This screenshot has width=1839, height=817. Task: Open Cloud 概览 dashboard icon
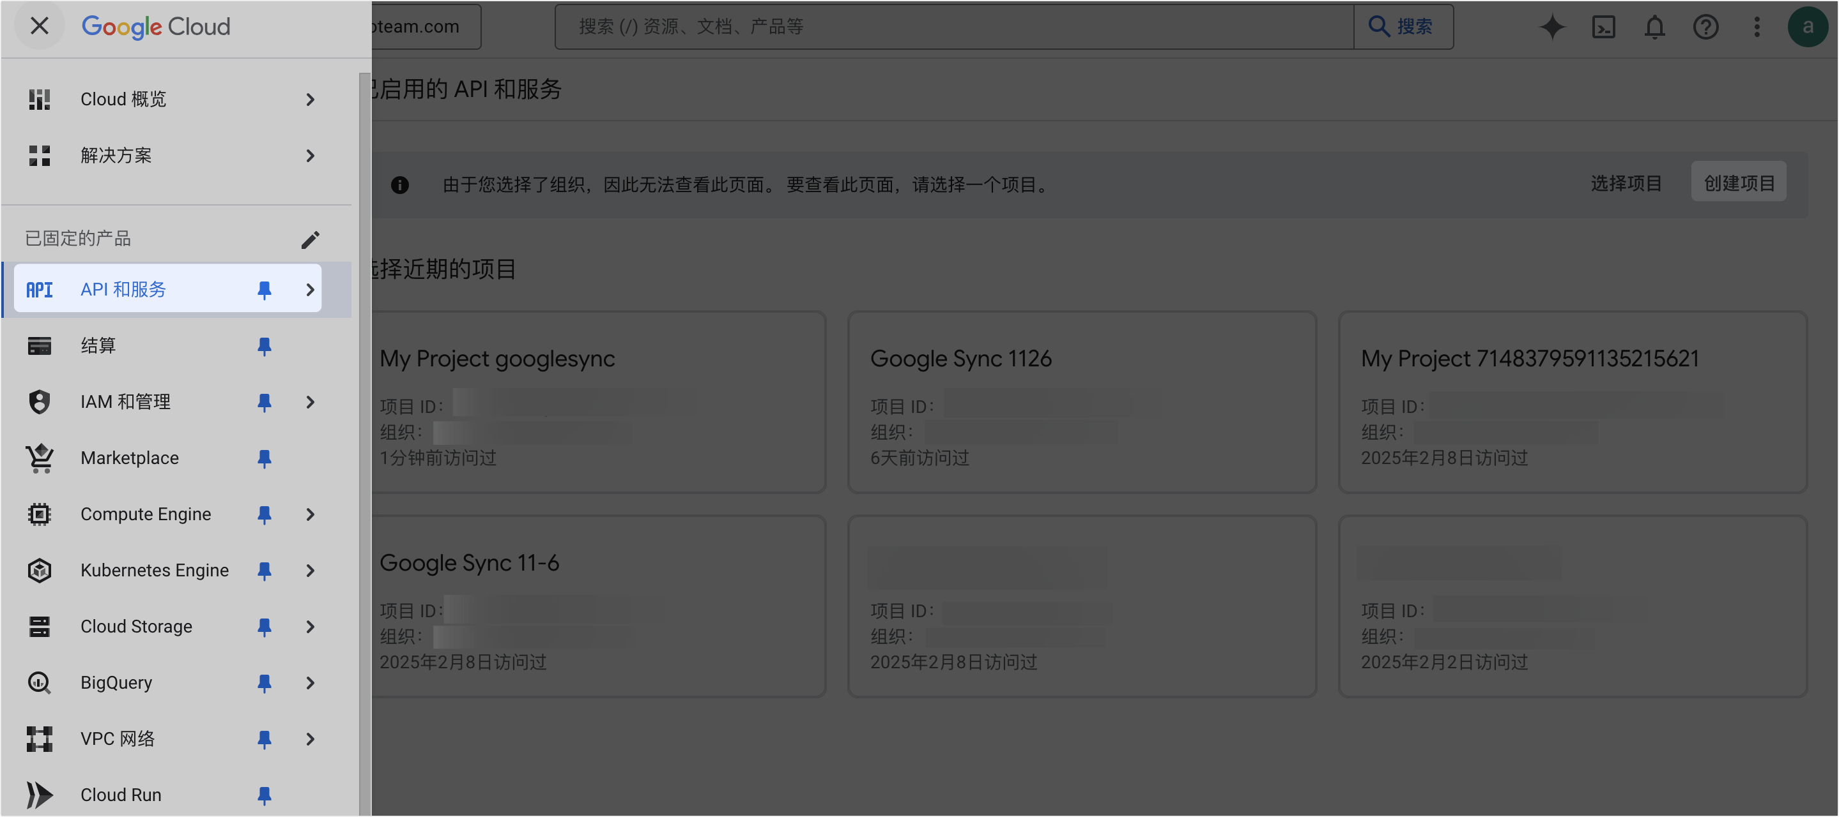click(x=39, y=99)
